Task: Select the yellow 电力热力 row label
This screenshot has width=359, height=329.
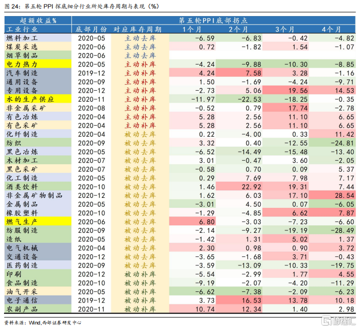Action: click(38, 64)
